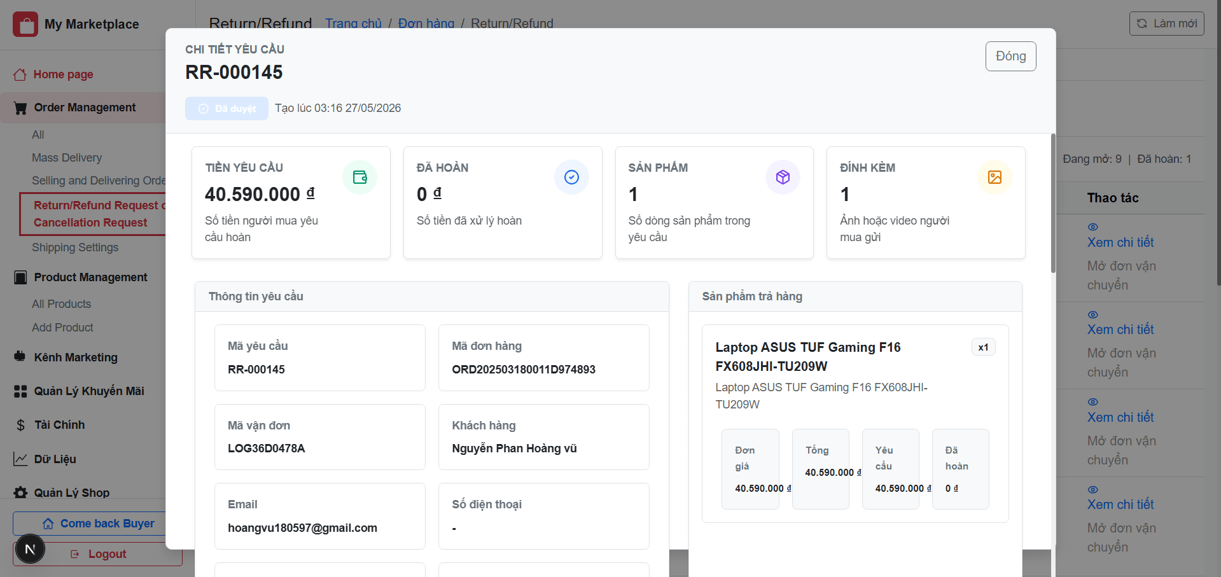This screenshot has width=1221, height=577.
Task: Click the eye icon above second Xem chi tiết
Action: click(1093, 315)
